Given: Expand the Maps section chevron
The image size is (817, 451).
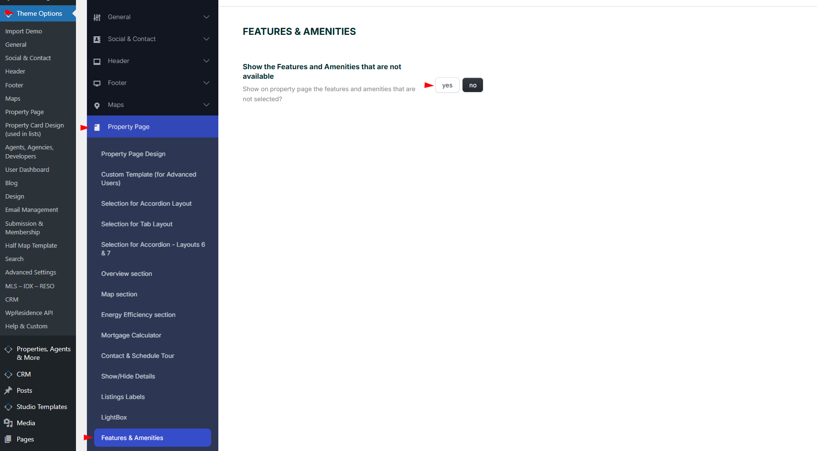Looking at the screenshot, I should [x=206, y=105].
